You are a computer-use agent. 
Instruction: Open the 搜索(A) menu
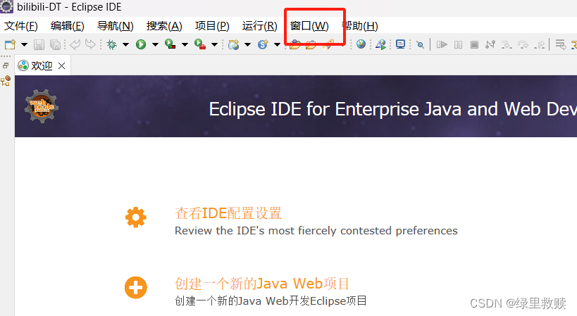[164, 26]
